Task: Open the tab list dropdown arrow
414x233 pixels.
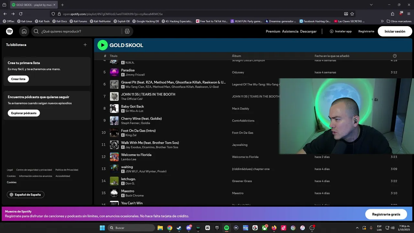Action: [x=371, y=5]
